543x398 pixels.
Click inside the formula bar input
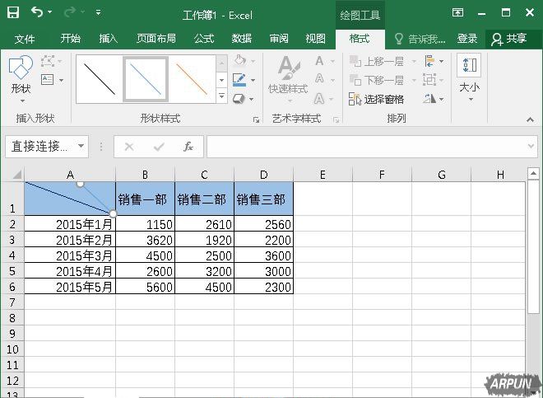point(365,147)
